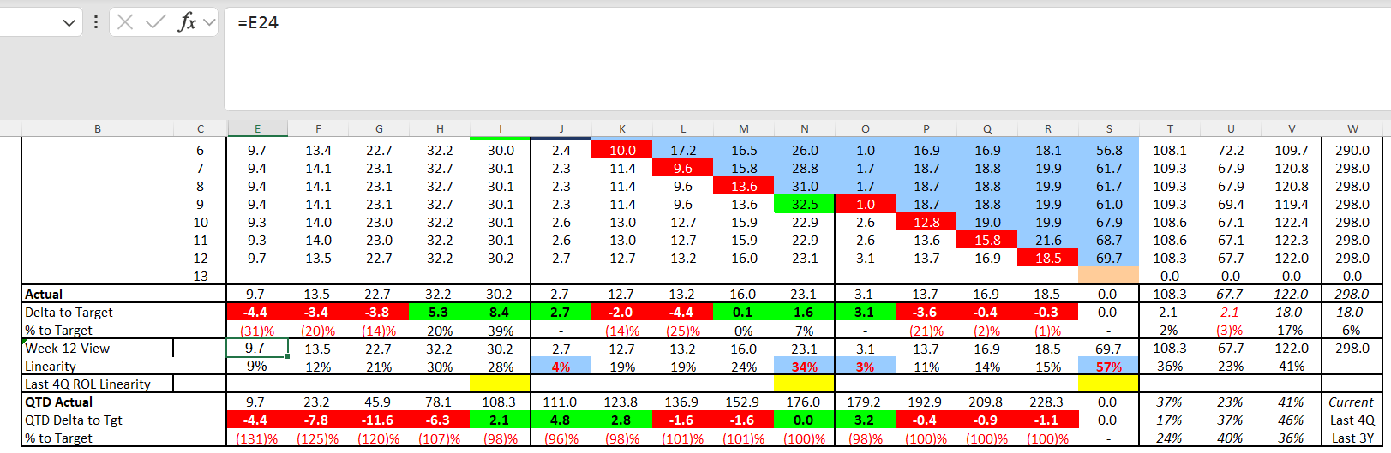
Task: Click the "Current" label in column W
Action: (1351, 402)
